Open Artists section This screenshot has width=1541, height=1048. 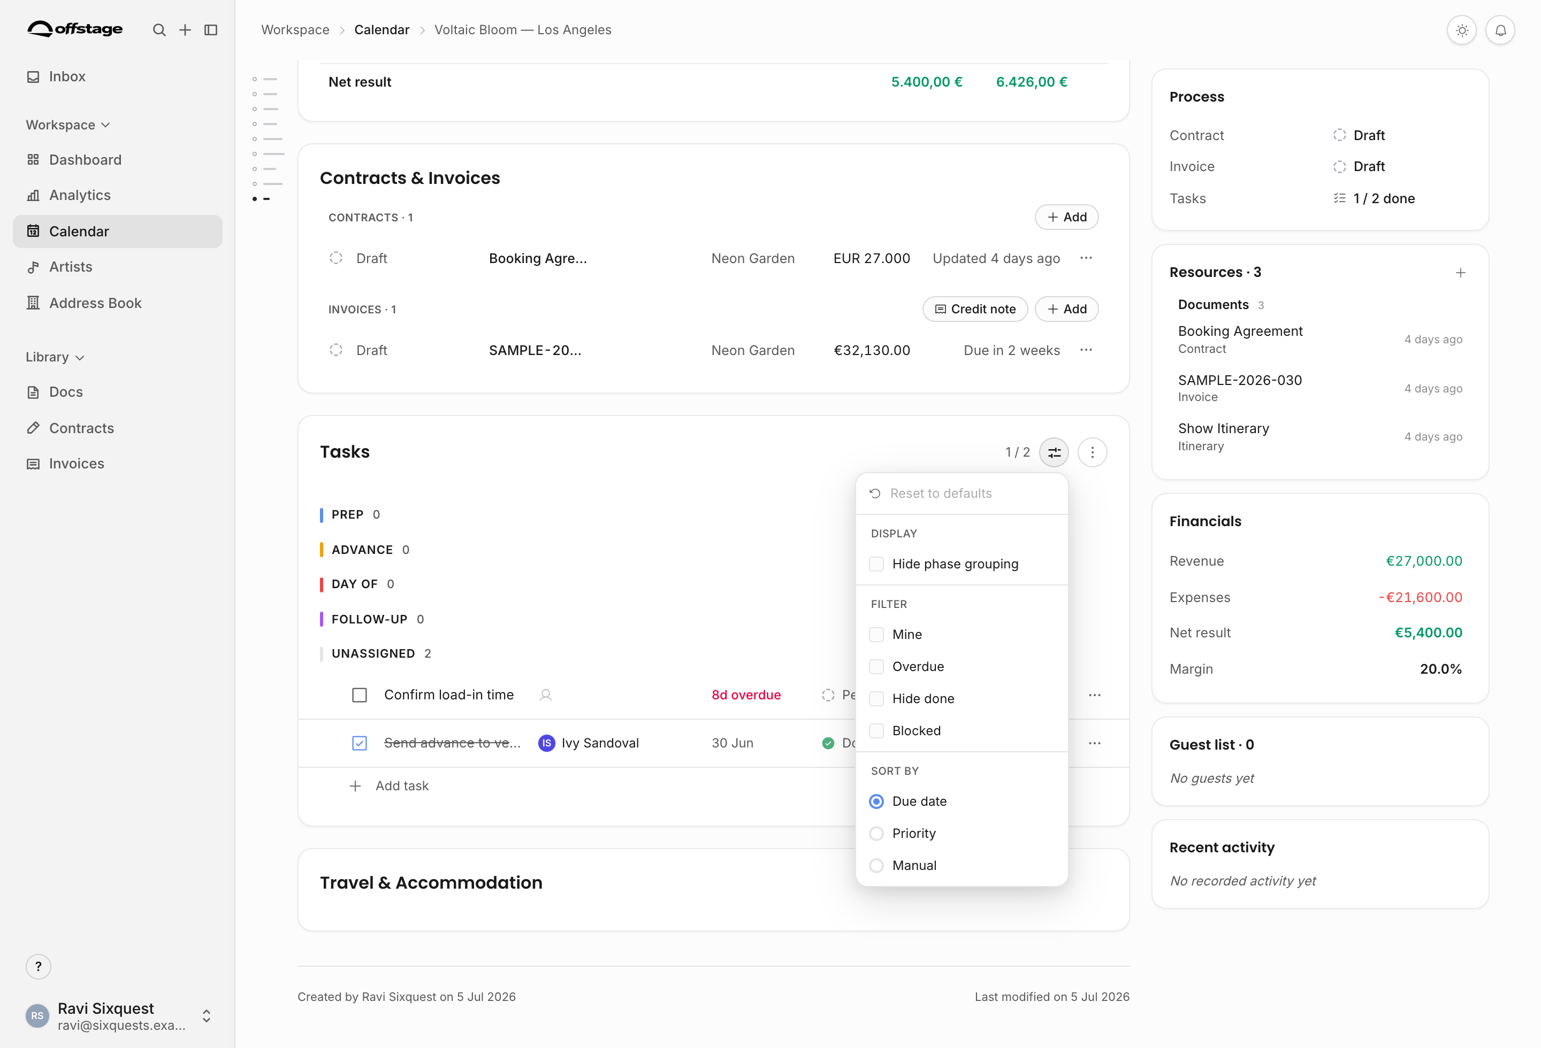pyautogui.click(x=117, y=266)
